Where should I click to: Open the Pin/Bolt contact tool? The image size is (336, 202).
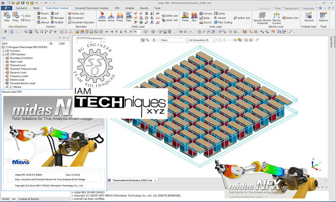point(57,22)
